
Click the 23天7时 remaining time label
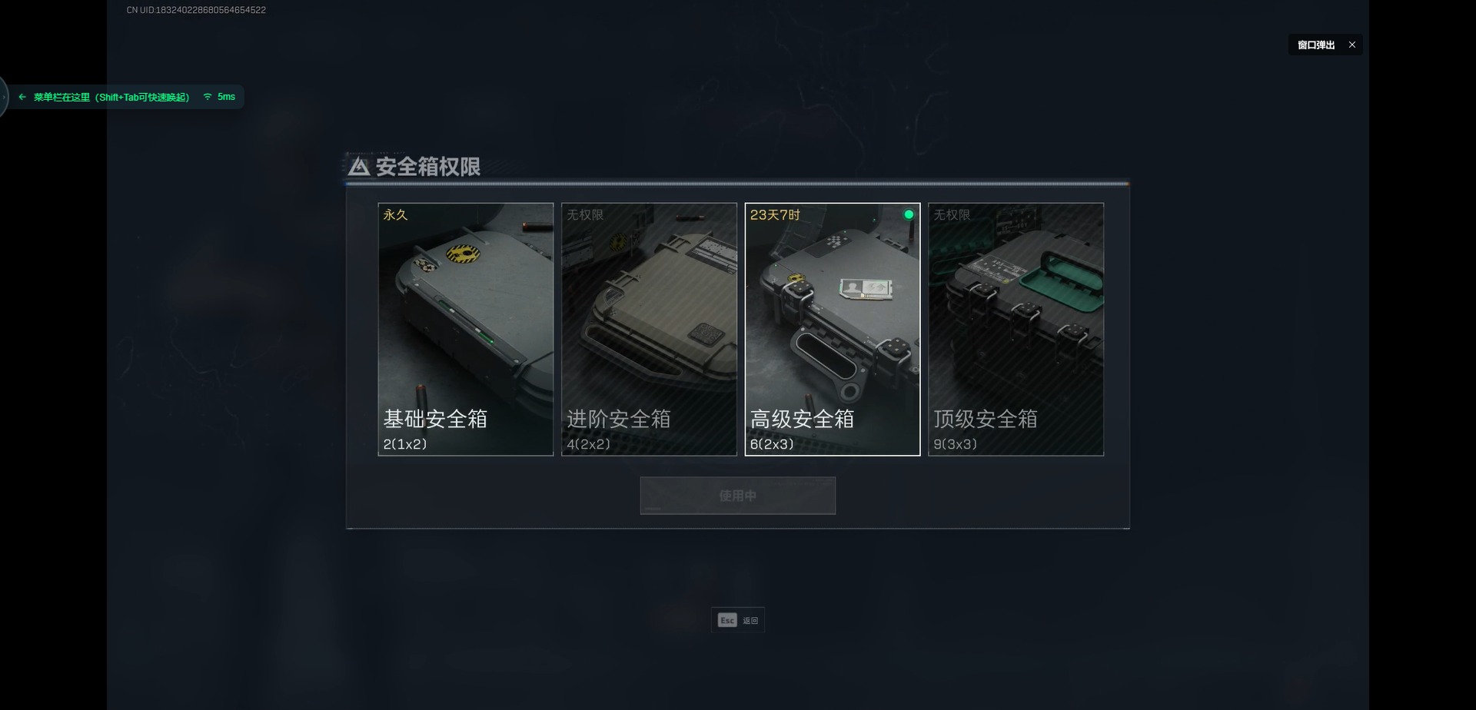tap(775, 215)
